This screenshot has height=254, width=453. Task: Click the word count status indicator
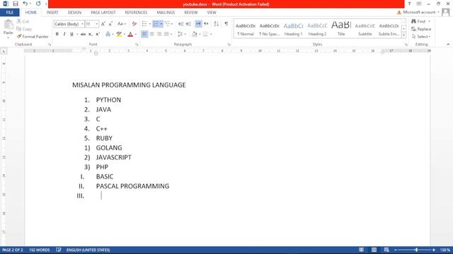[40, 250]
